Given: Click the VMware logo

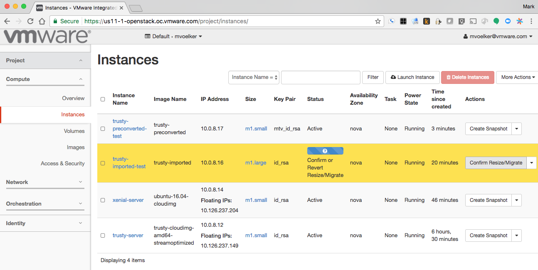Looking at the screenshot, I should pos(47,37).
